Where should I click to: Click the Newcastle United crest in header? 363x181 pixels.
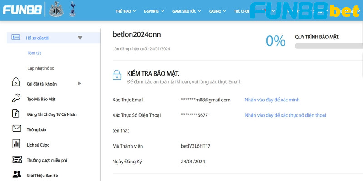tap(56, 9)
